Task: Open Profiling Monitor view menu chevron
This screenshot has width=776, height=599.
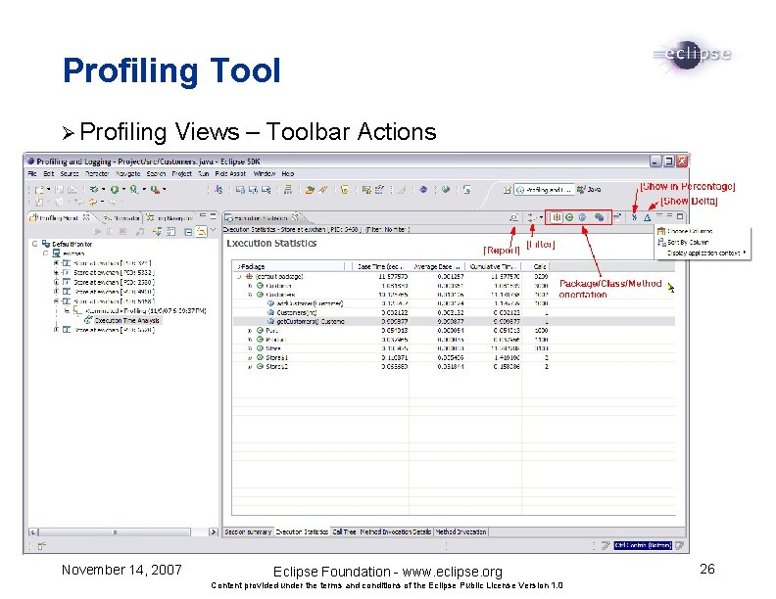Action: [x=214, y=230]
